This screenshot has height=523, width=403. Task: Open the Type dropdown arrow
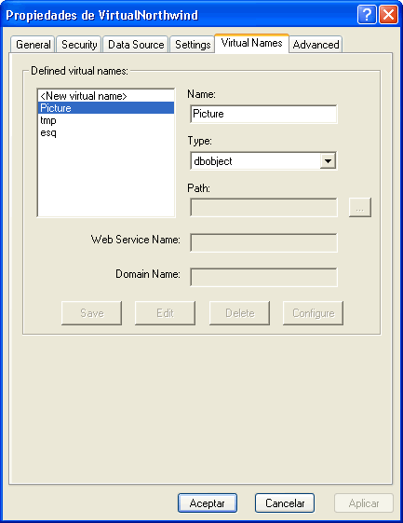[328, 161]
